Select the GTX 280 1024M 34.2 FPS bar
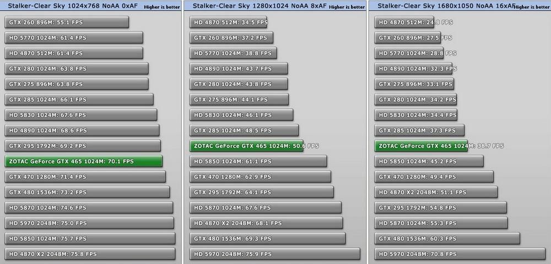The width and height of the screenshot is (551, 264). pyautogui.click(x=415, y=99)
